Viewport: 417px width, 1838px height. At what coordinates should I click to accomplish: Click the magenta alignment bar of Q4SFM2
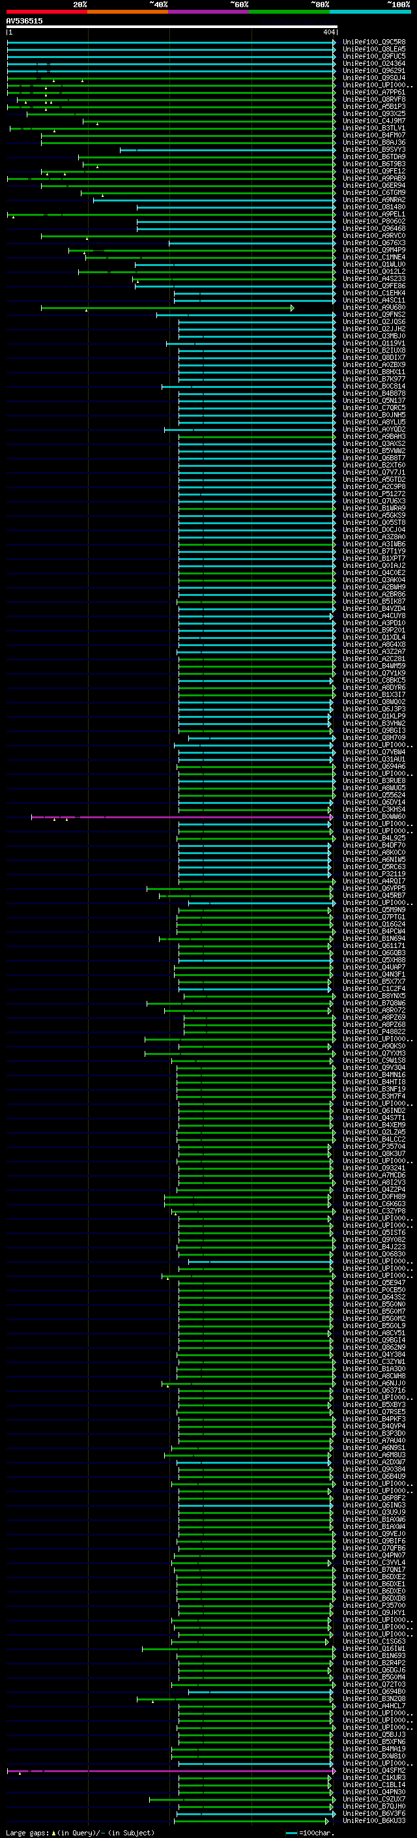click(x=171, y=1770)
